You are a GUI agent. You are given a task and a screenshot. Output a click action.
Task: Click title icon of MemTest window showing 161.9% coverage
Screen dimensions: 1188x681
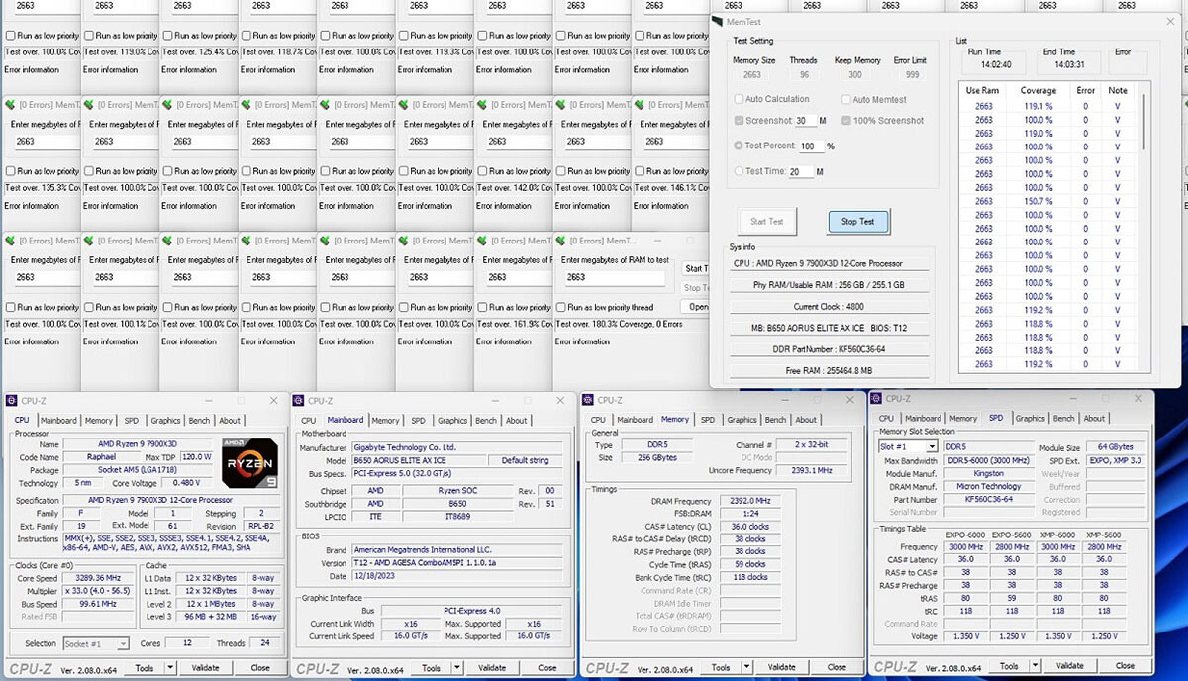(482, 241)
